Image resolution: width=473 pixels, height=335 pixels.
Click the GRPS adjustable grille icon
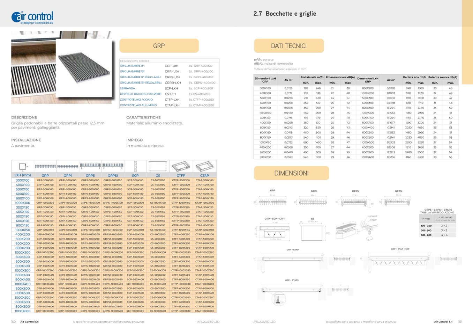tap(90, 166)
